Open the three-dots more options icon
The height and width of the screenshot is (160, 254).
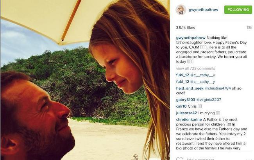(249, 159)
